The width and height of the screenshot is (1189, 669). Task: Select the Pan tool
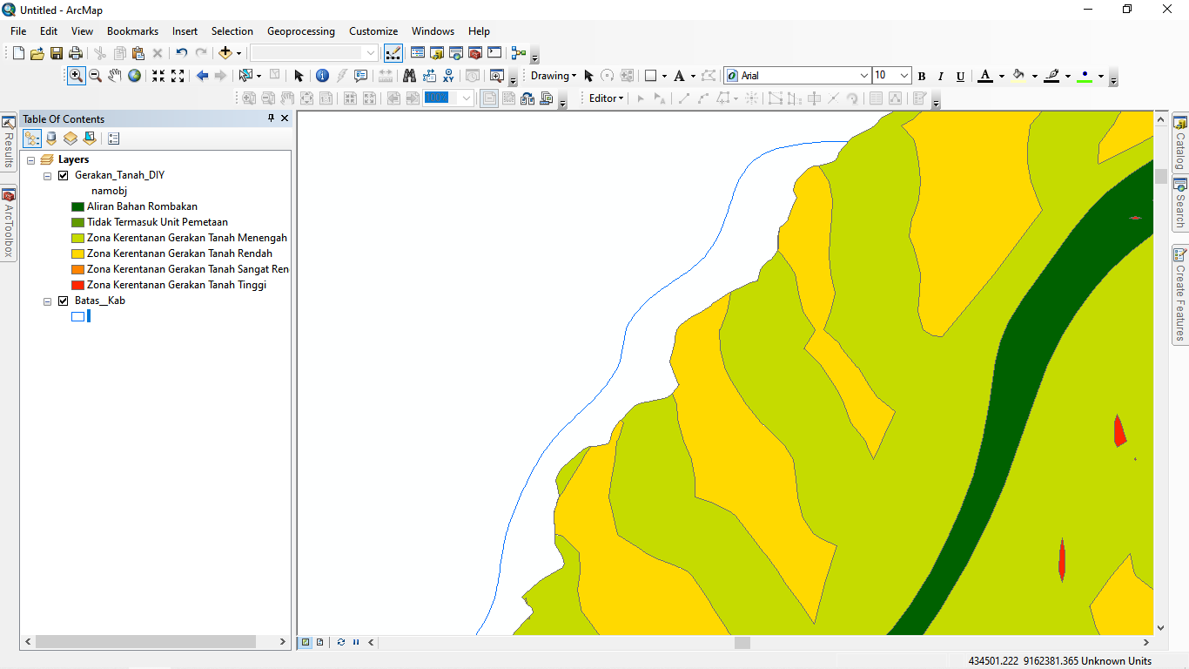tap(114, 76)
